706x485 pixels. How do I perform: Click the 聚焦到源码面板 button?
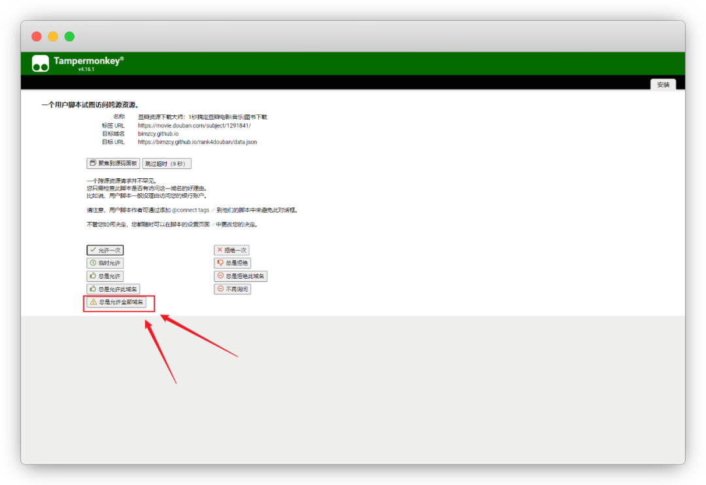point(113,163)
